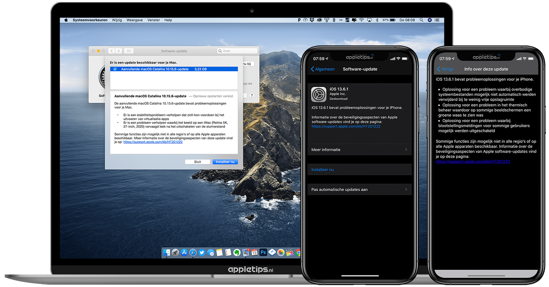Screen dimensions: 549x287
Task: Click Opnieuw opstarten vereist text
Action: point(213,96)
